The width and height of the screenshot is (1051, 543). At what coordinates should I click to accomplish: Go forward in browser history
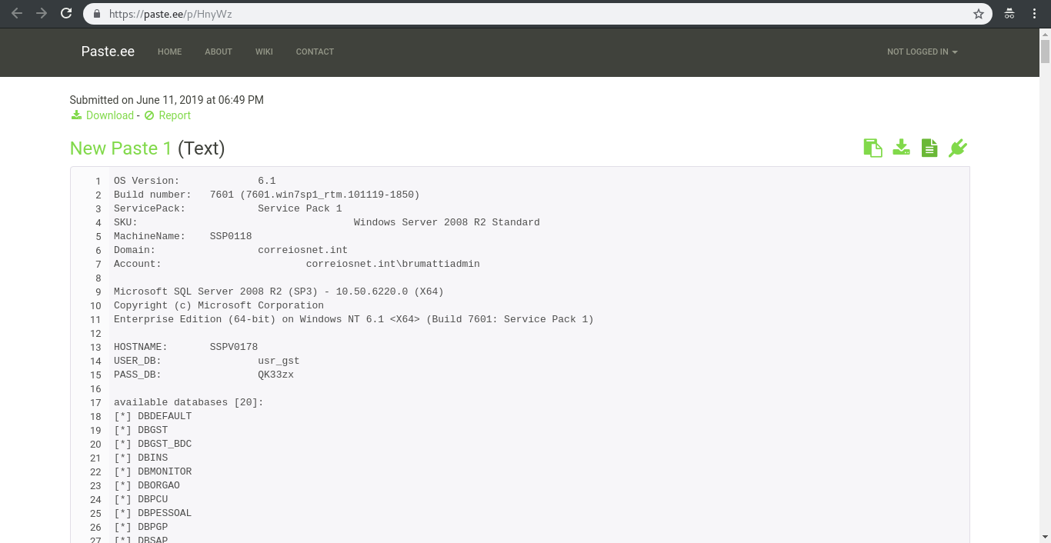click(x=42, y=14)
